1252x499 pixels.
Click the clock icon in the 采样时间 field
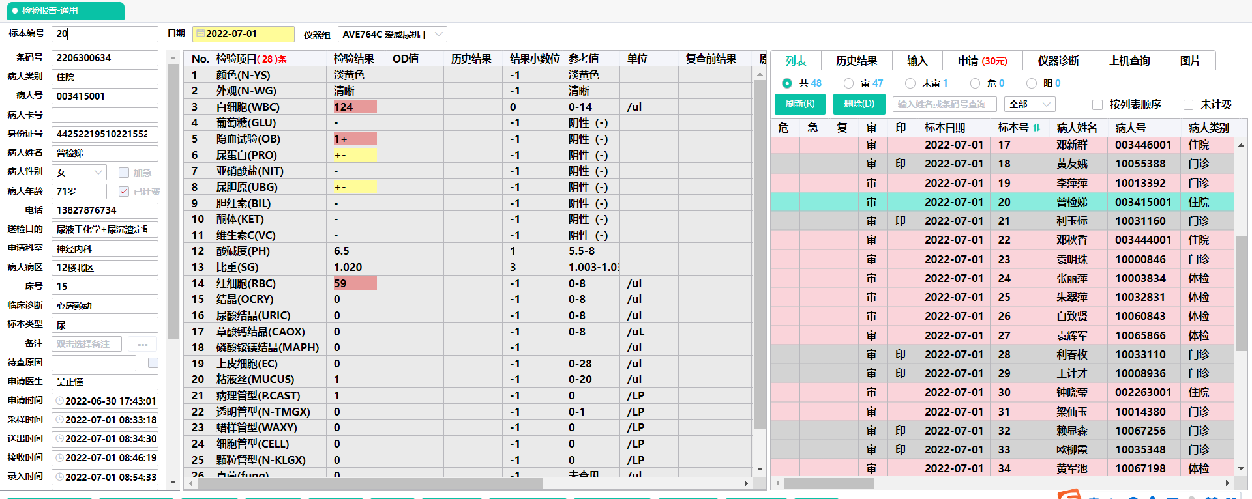pyautogui.click(x=59, y=420)
